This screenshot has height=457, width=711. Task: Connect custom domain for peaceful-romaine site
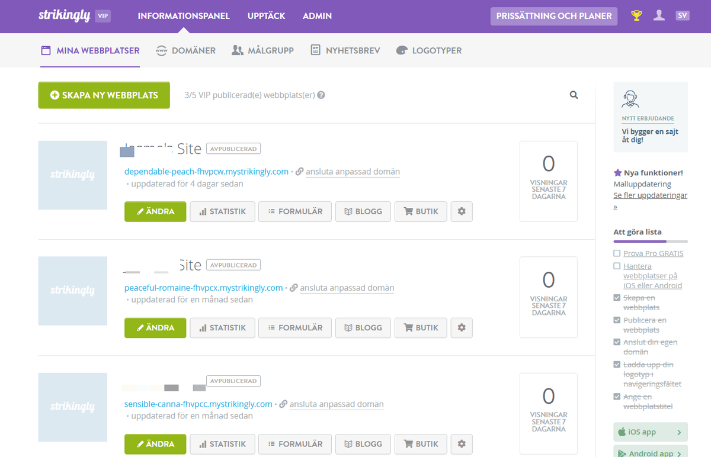coord(347,288)
